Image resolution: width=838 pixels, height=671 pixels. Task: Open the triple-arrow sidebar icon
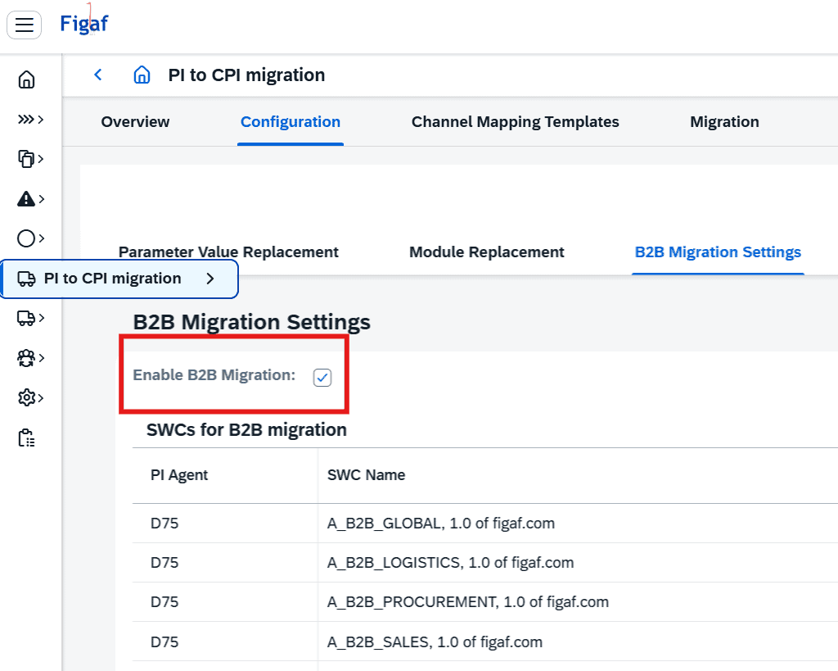pyautogui.click(x=25, y=119)
